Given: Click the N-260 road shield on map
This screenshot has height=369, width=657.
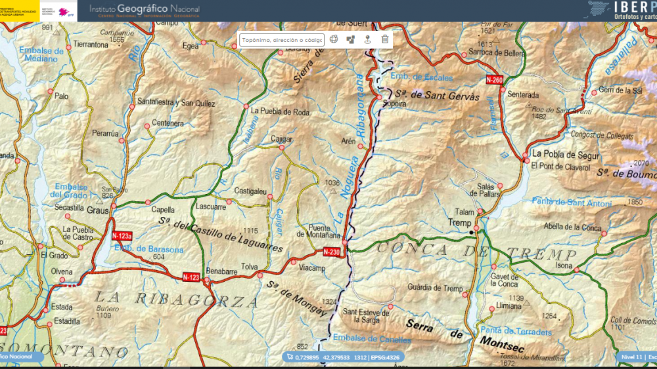Looking at the screenshot, I should point(494,80).
